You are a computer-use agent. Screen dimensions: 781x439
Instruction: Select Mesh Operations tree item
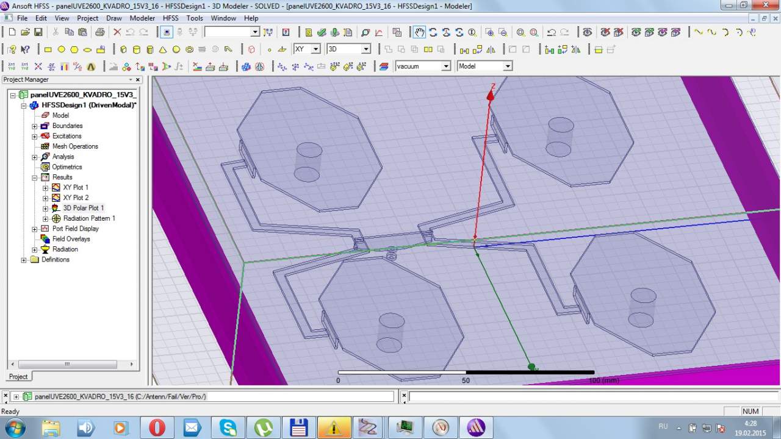(75, 146)
